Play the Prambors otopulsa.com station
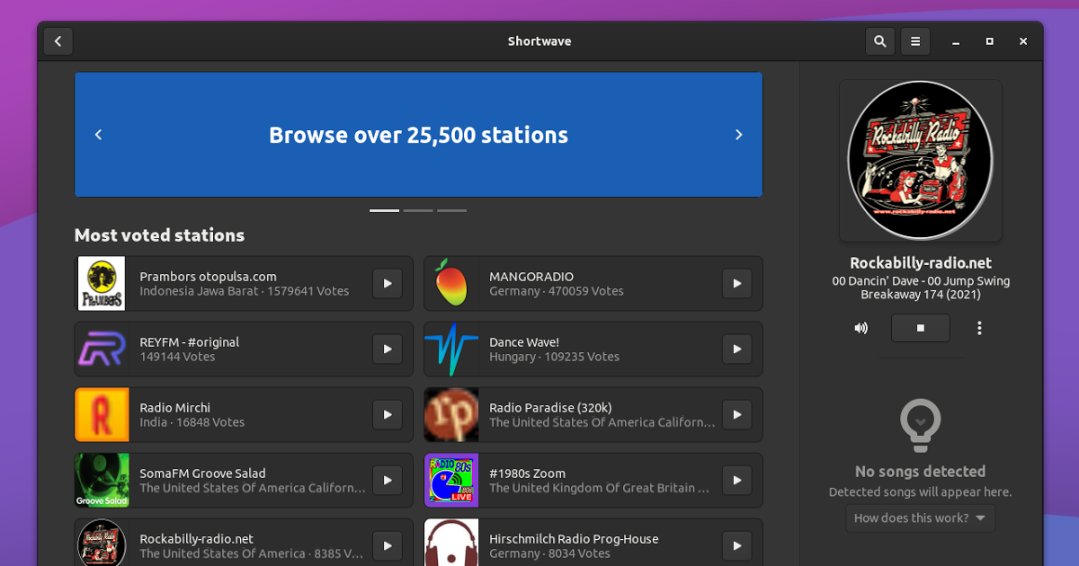 coord(388,283)
